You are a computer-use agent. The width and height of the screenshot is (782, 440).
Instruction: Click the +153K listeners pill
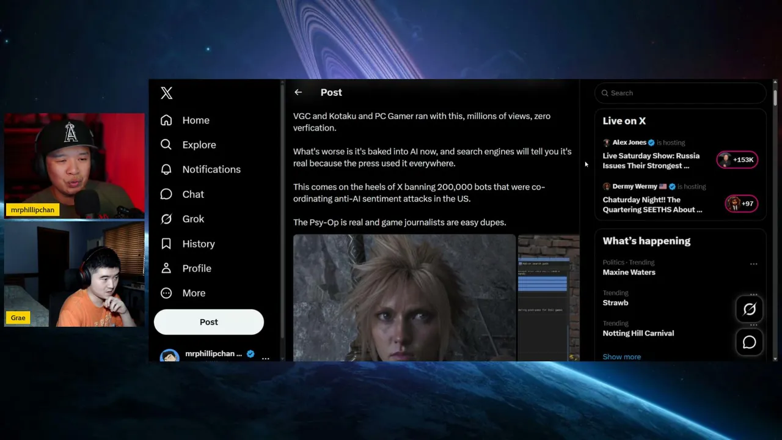pyautogui.click(x=737, y=160)
